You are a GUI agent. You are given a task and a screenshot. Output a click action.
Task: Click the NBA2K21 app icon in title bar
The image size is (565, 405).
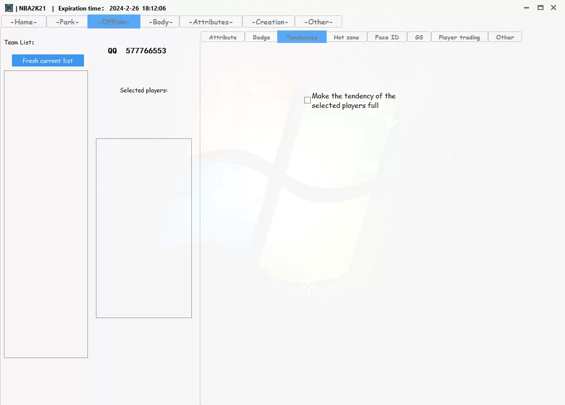[x=8, y=8]
